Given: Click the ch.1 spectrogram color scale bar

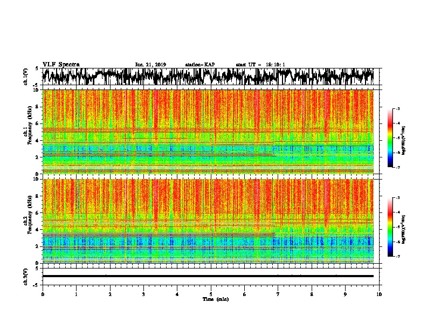Looking at the screenshot, I should coord(390,138).
